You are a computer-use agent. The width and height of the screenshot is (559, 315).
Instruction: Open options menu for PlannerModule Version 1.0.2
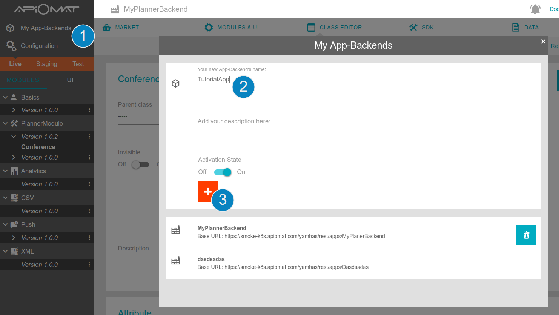(89, 137)
